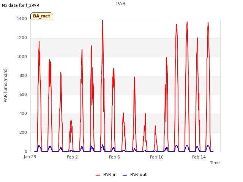243x182 pixels.
Task: Click the 200 y-axis tick label
Action: [x=23, y=132]
